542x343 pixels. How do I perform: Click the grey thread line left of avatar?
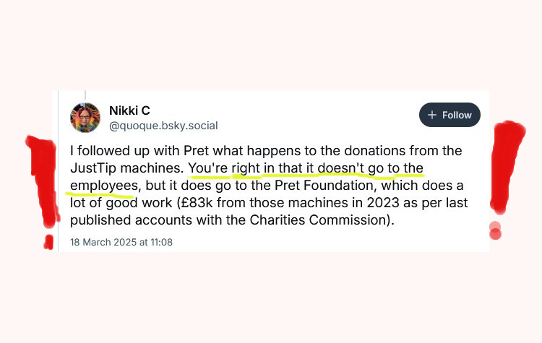pos(59,181)
